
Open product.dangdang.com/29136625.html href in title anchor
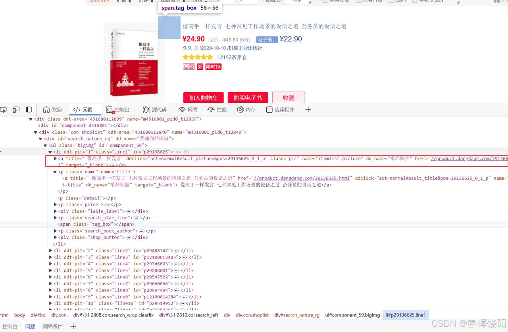(x=302, y=178)
